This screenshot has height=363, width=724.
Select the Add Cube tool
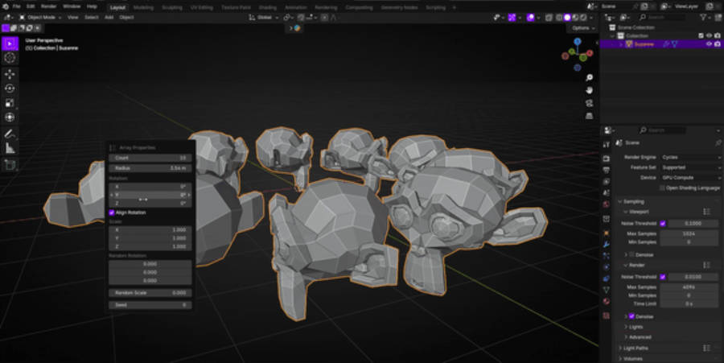tap(10, 164)
